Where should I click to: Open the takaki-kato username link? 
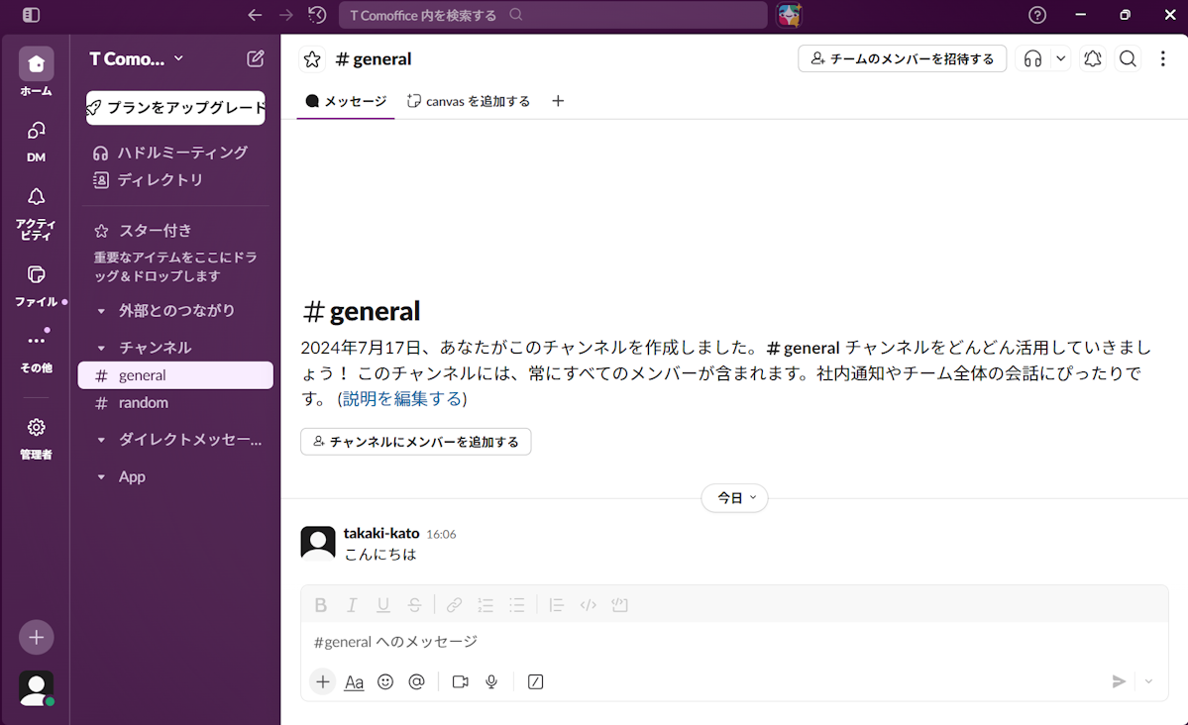pos(381,533)
